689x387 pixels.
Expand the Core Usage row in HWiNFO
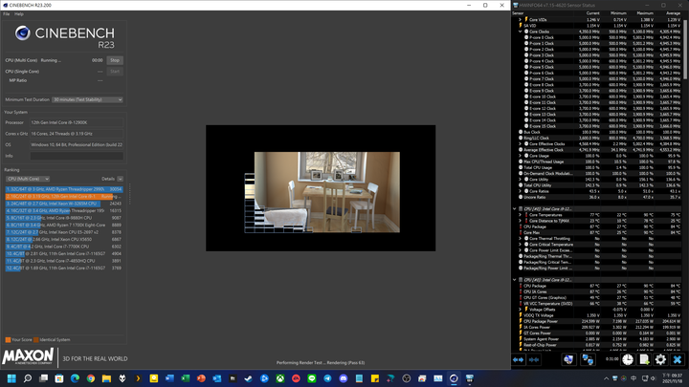521,156
